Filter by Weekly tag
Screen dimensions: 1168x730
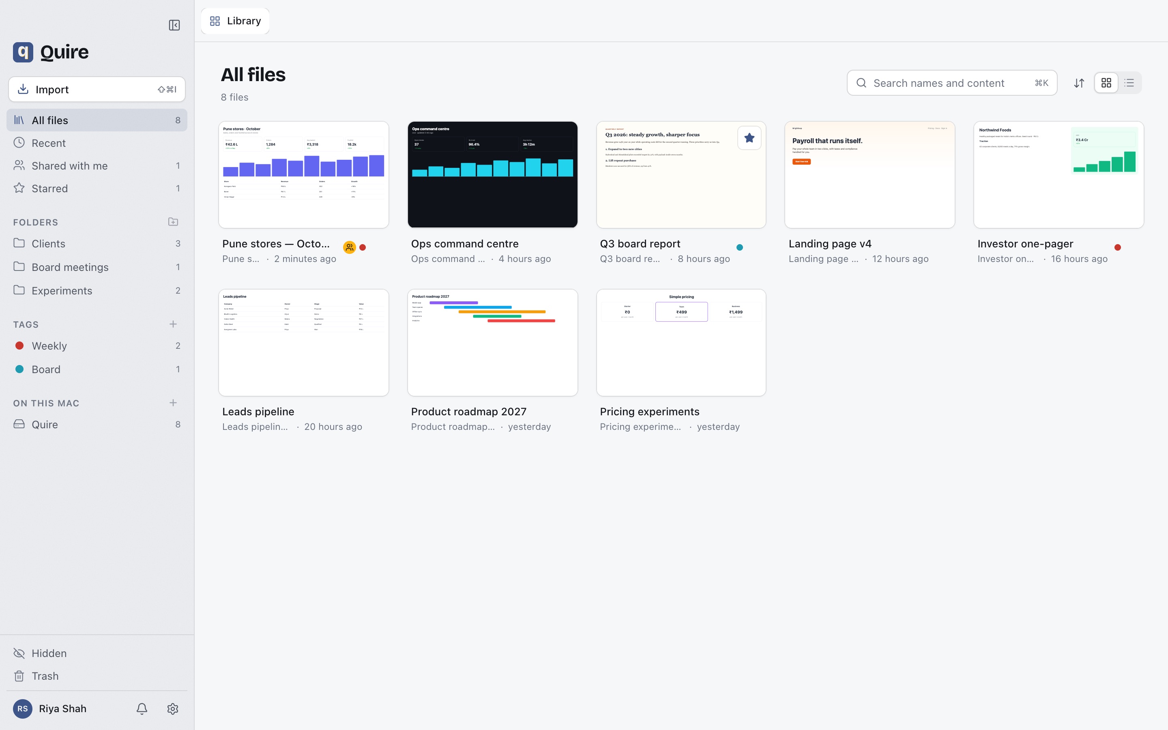97,346
